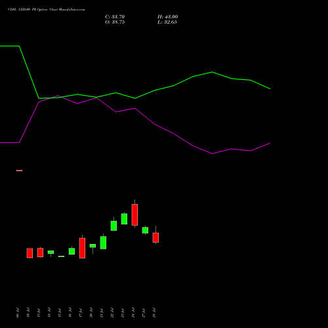Click the chart title text at top left

coord(47,10)
